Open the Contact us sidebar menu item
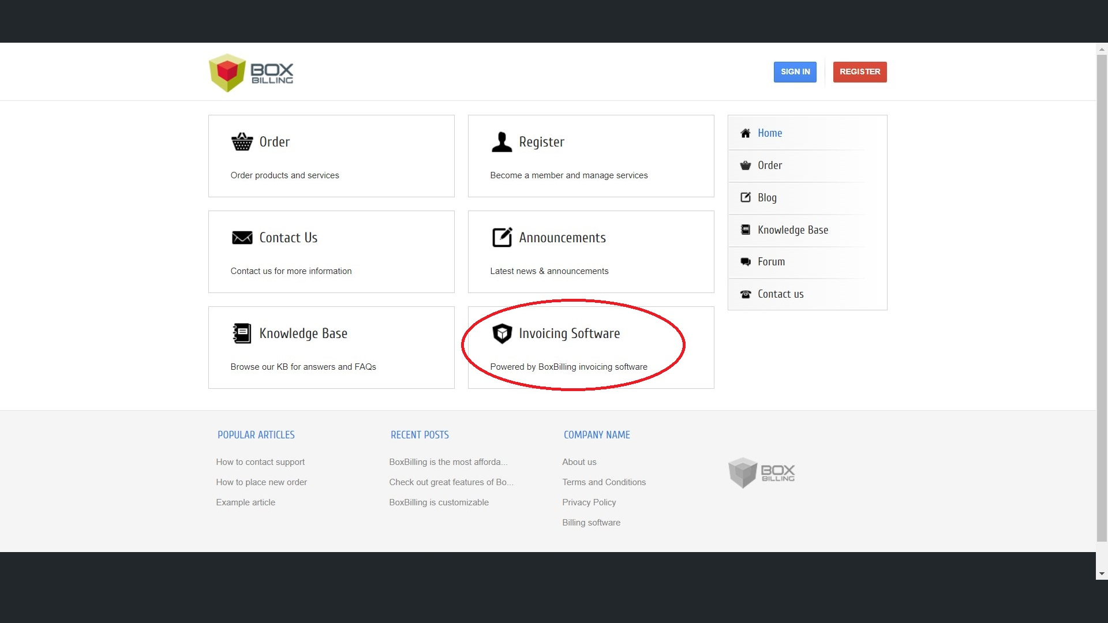 (807, 294)
